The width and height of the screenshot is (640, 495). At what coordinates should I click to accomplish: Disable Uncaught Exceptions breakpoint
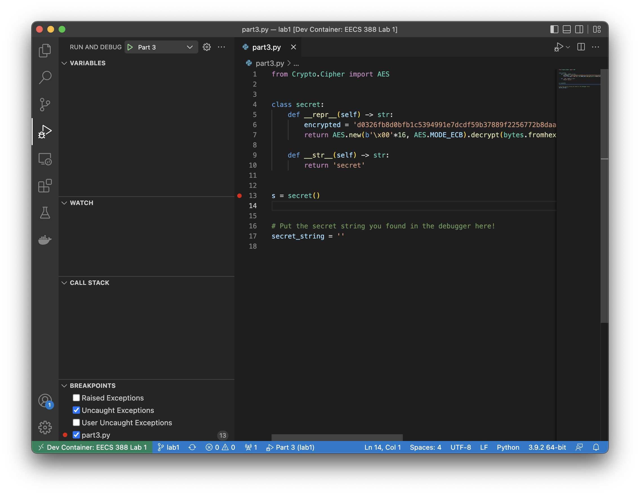(76, 410)
